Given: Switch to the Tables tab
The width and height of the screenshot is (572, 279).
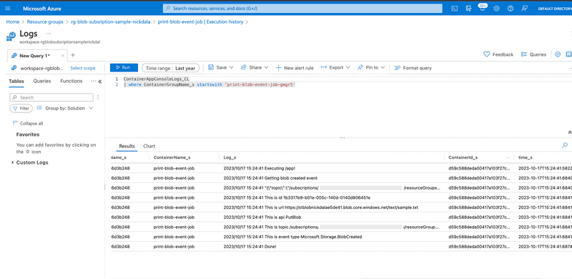Looking at the screenshot, I should coord(16,81).
